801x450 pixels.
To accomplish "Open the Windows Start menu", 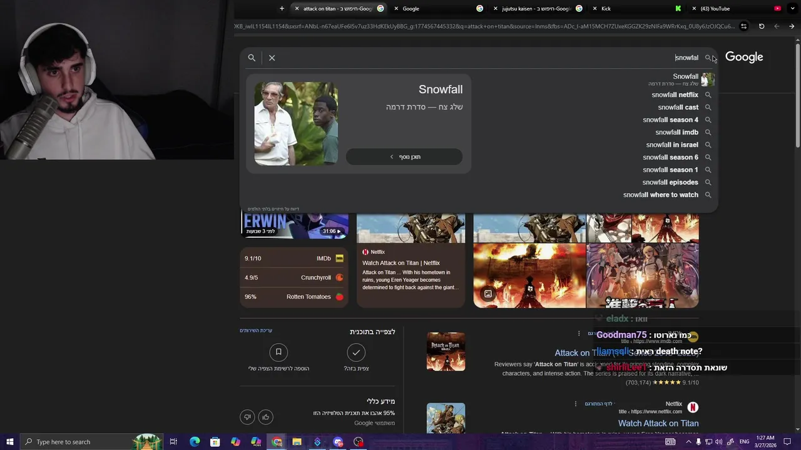I will (9, 442).
